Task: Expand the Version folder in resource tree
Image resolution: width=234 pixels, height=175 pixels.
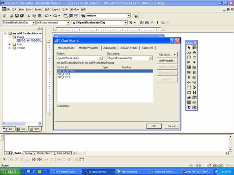Action: 9,48
